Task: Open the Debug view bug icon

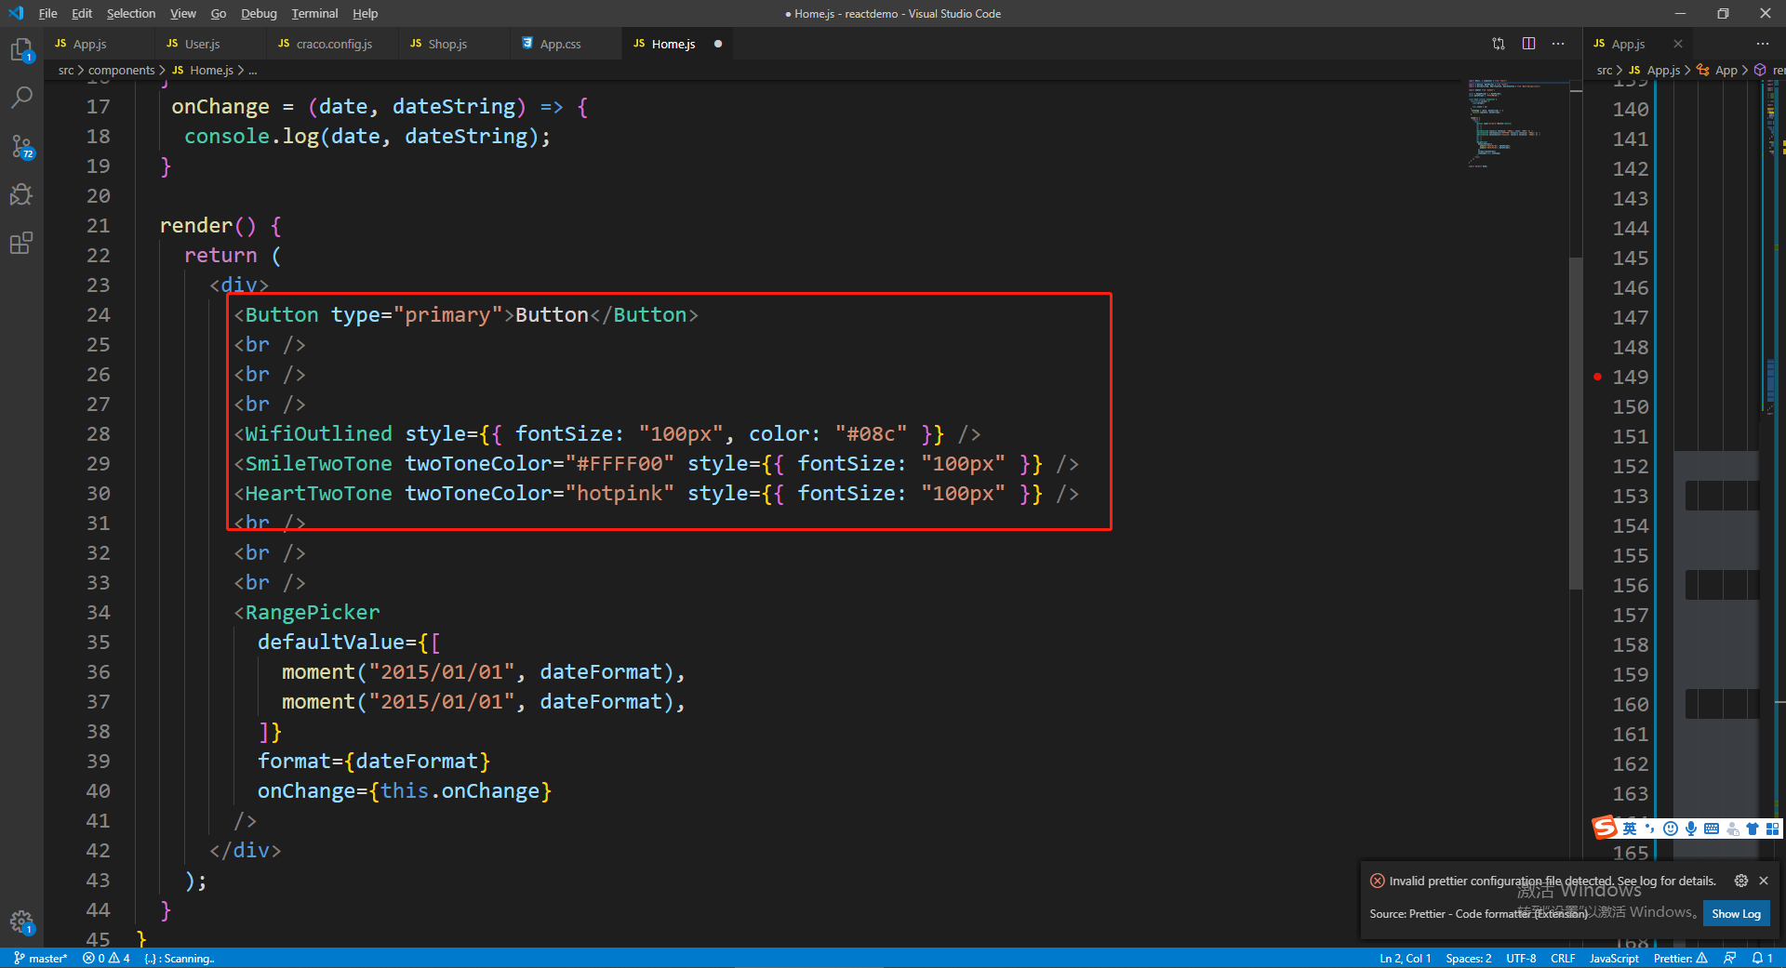Action: click(x=21, y=194)
